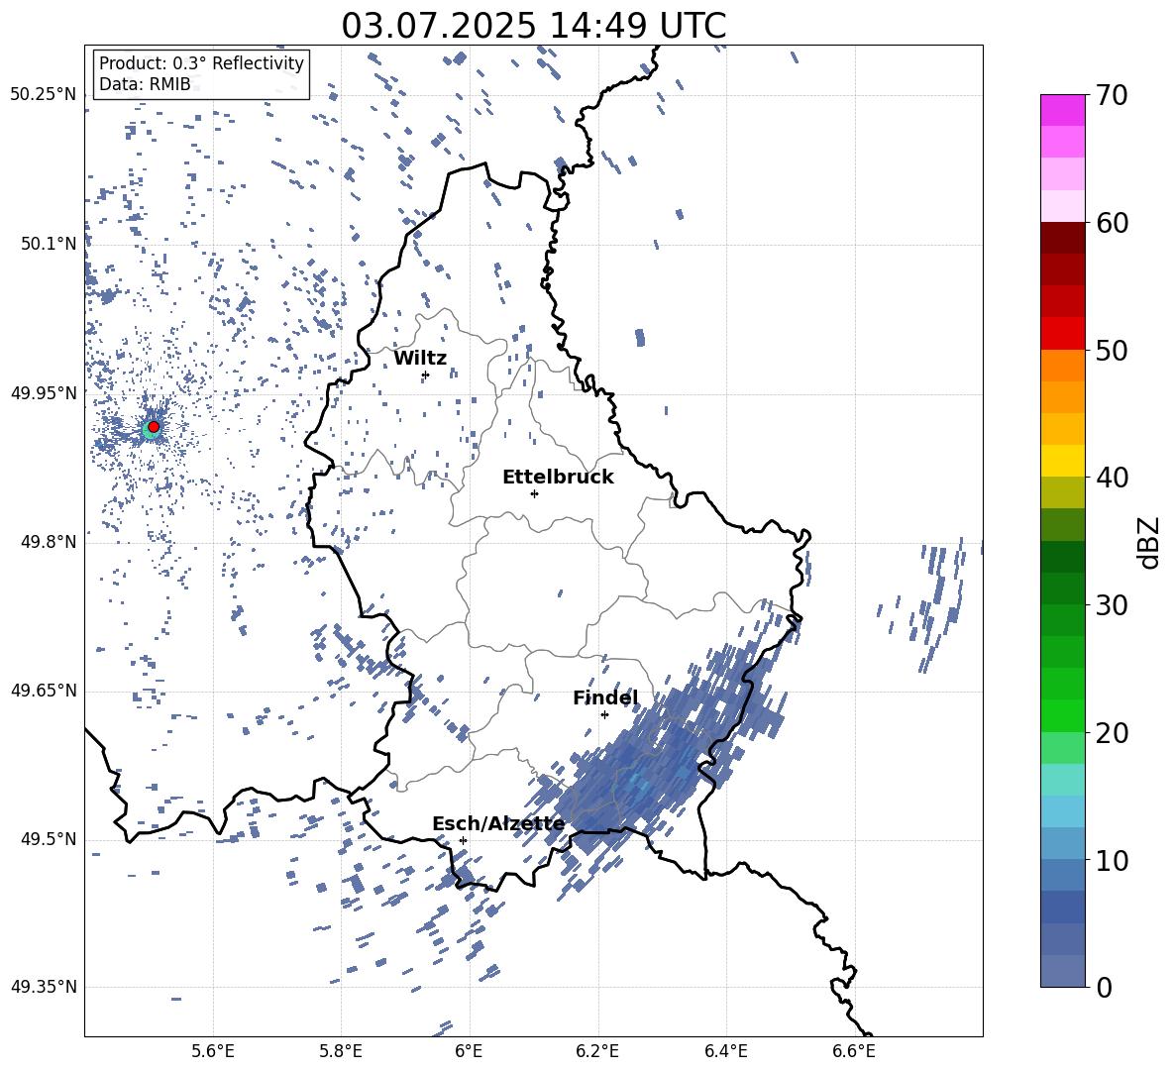The height and width of the screenshot is (1071, 1173).
Task: Click the Wiltz city label
Action: [420, 359]
